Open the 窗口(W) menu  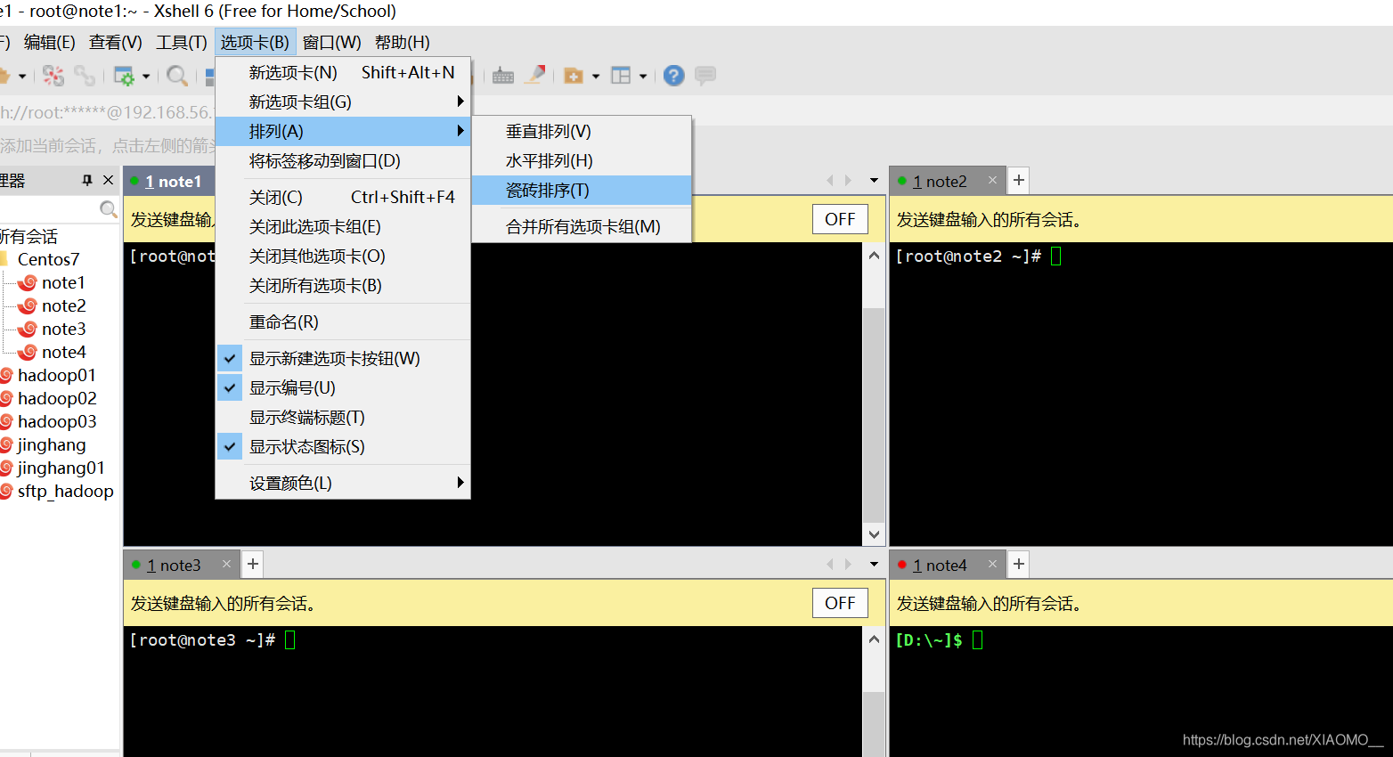[331, 42]
